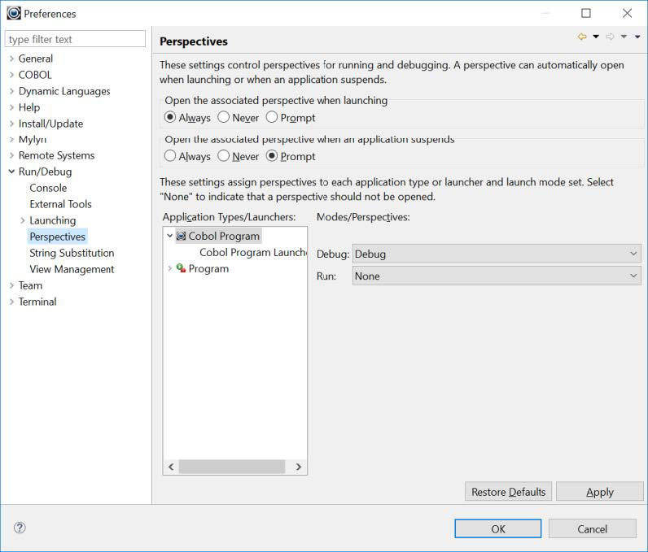Viewport: 648px width, 552px height.
Task: Open the preferences view menu triangle
Action: pyautogui.click(x=637, y=37)
